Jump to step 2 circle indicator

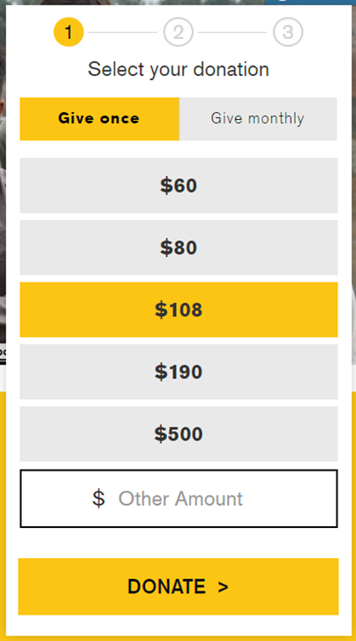click(x=178, y=32)
